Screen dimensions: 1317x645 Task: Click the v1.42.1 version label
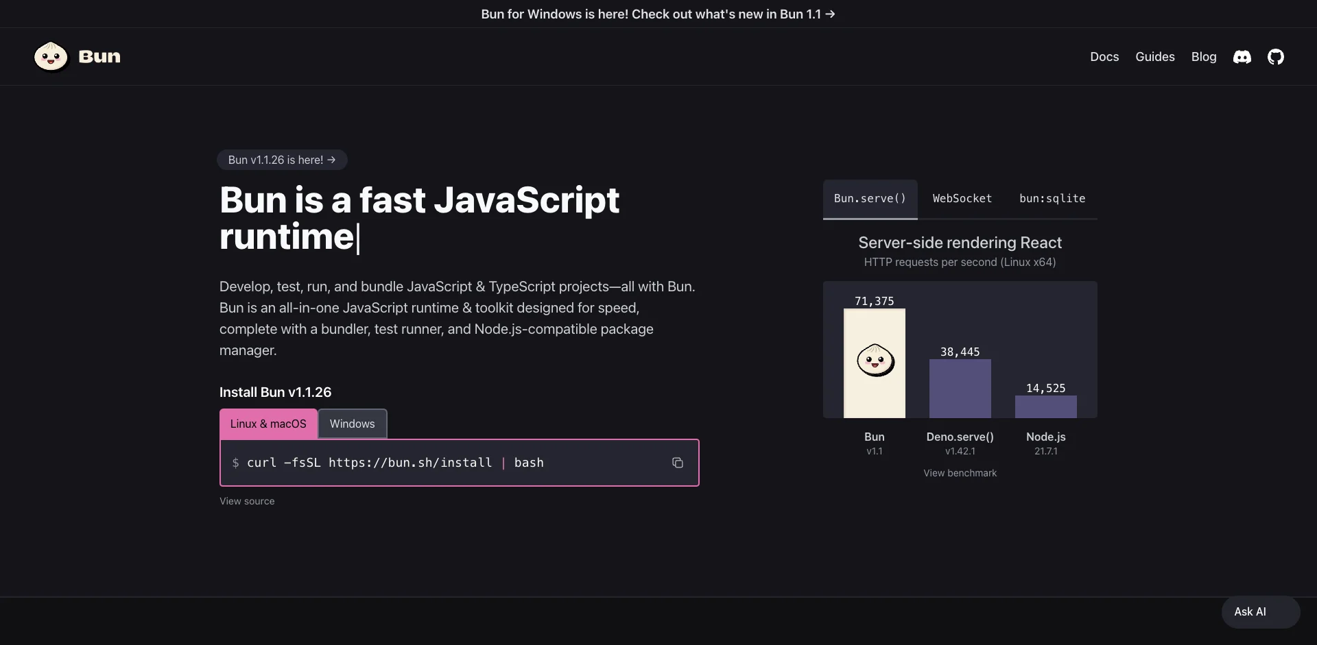(960, 451)
